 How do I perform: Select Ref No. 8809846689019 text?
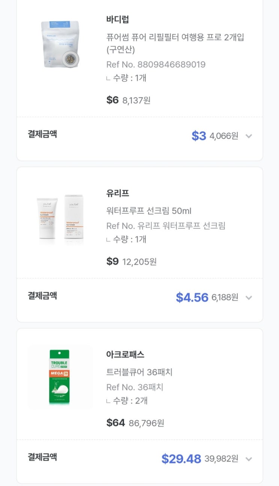click(x=156, y=64)
